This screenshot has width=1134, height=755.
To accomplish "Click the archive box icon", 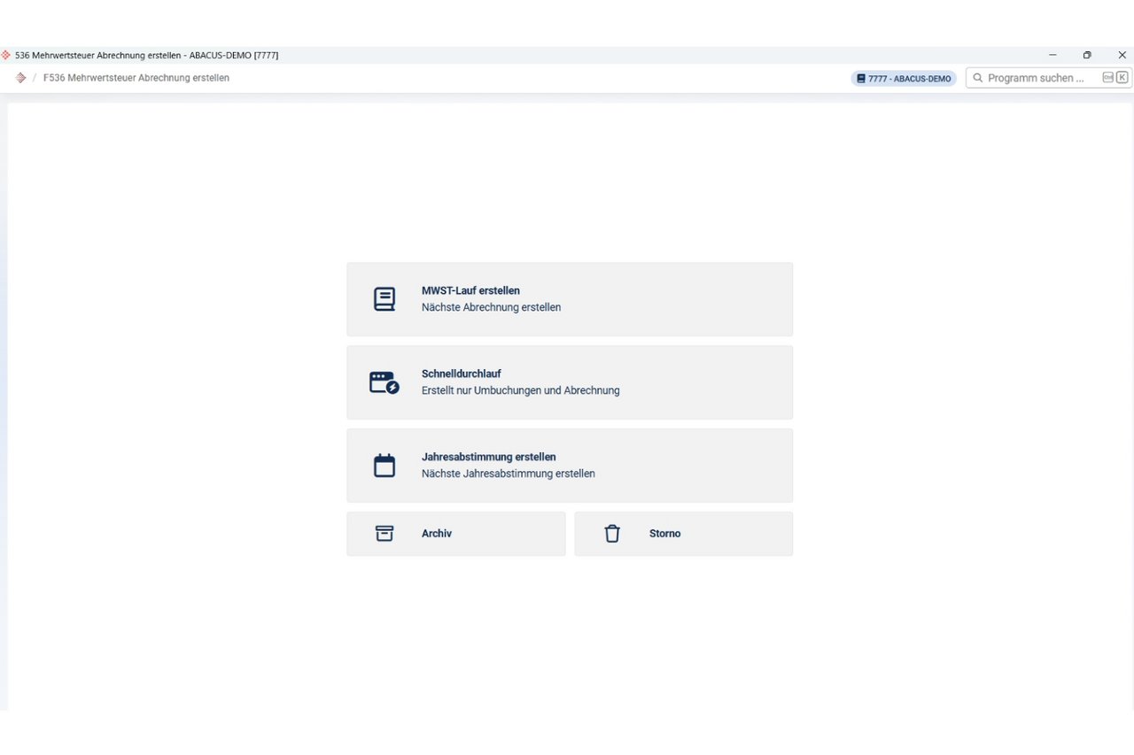I will pos(384,534).
